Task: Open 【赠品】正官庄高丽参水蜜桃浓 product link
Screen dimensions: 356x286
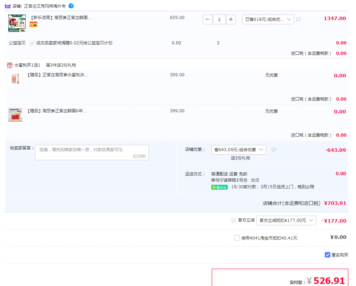Action: (57, 75)
